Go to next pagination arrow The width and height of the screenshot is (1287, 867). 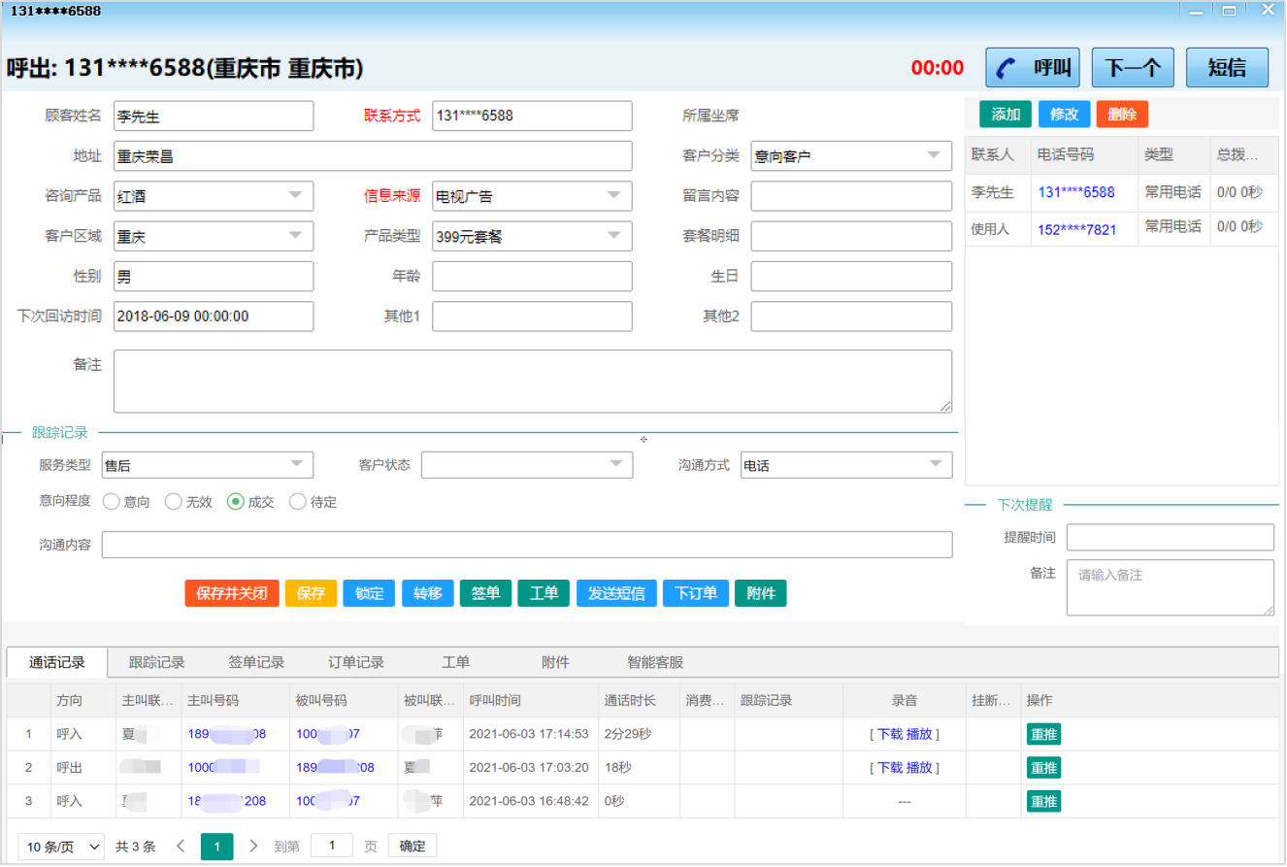click(253, 846)
